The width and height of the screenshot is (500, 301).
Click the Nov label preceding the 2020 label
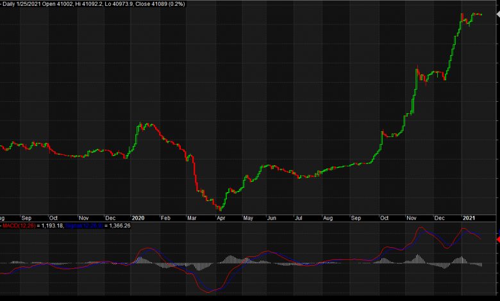[83, 218]
